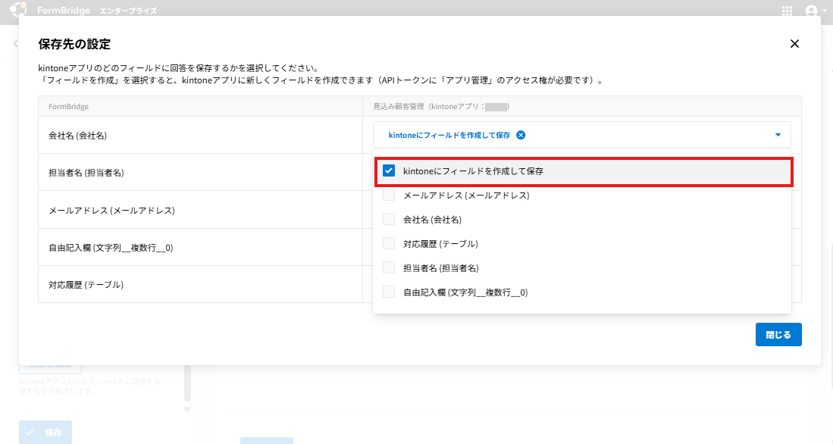Click the 対応履歴 (テーブル) row label

pyautogui.click(x=86, y=285)
